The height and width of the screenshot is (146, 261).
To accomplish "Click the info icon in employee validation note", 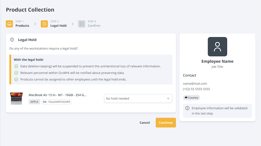I will [x=187, y=108].
